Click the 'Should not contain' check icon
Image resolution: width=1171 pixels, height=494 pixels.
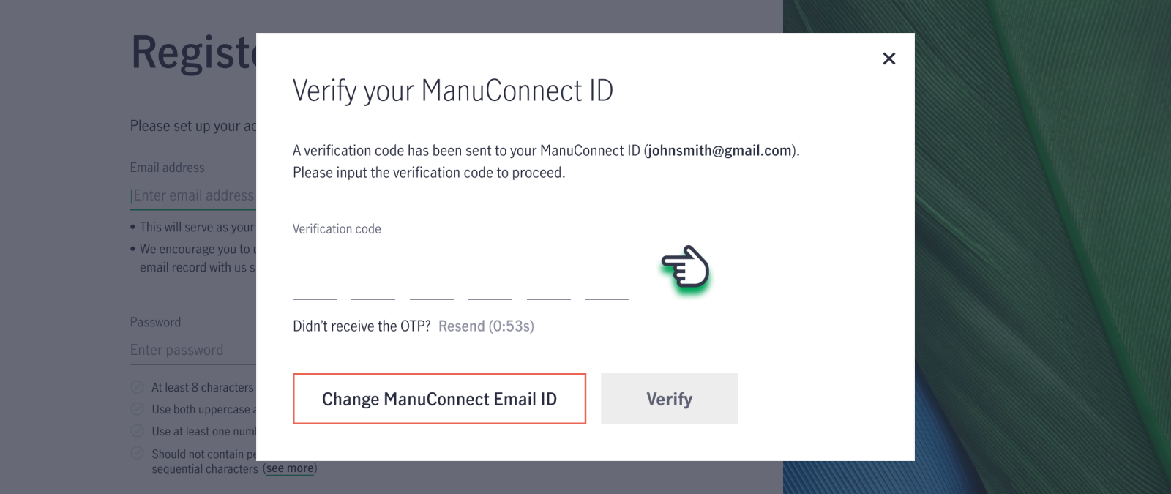137,454
